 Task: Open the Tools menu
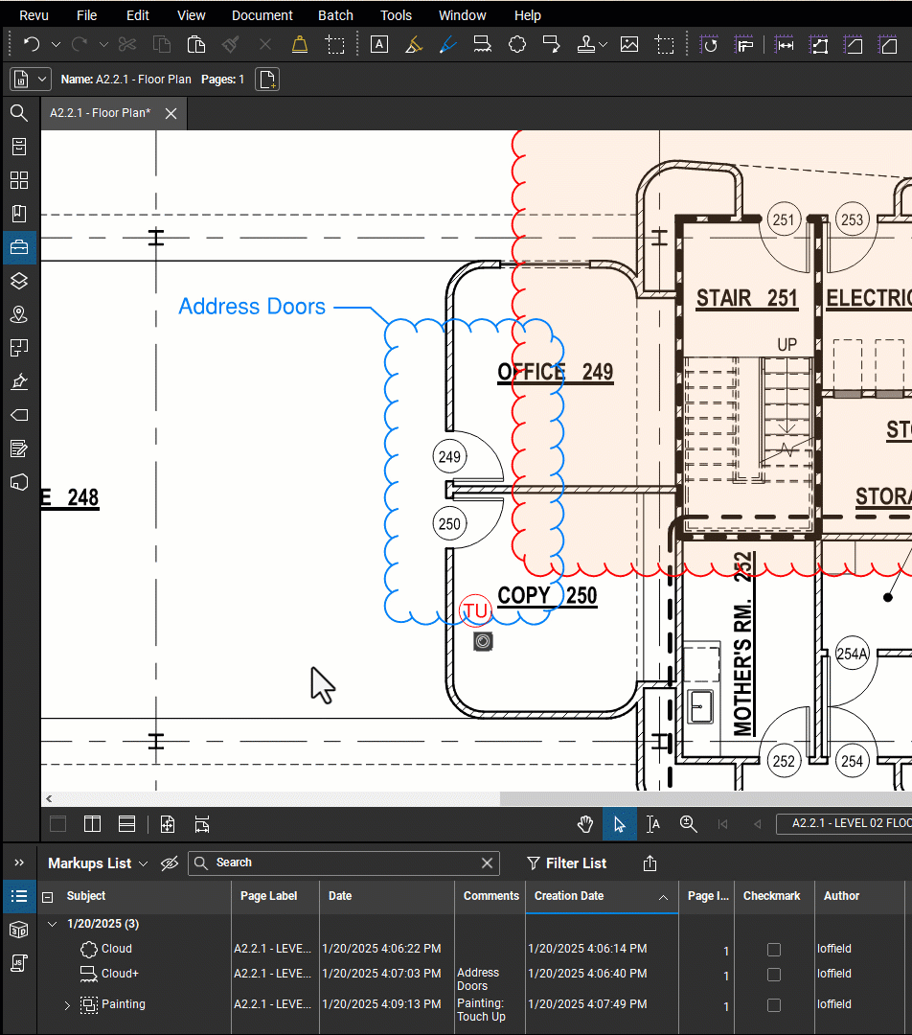(x=396, y=15)
